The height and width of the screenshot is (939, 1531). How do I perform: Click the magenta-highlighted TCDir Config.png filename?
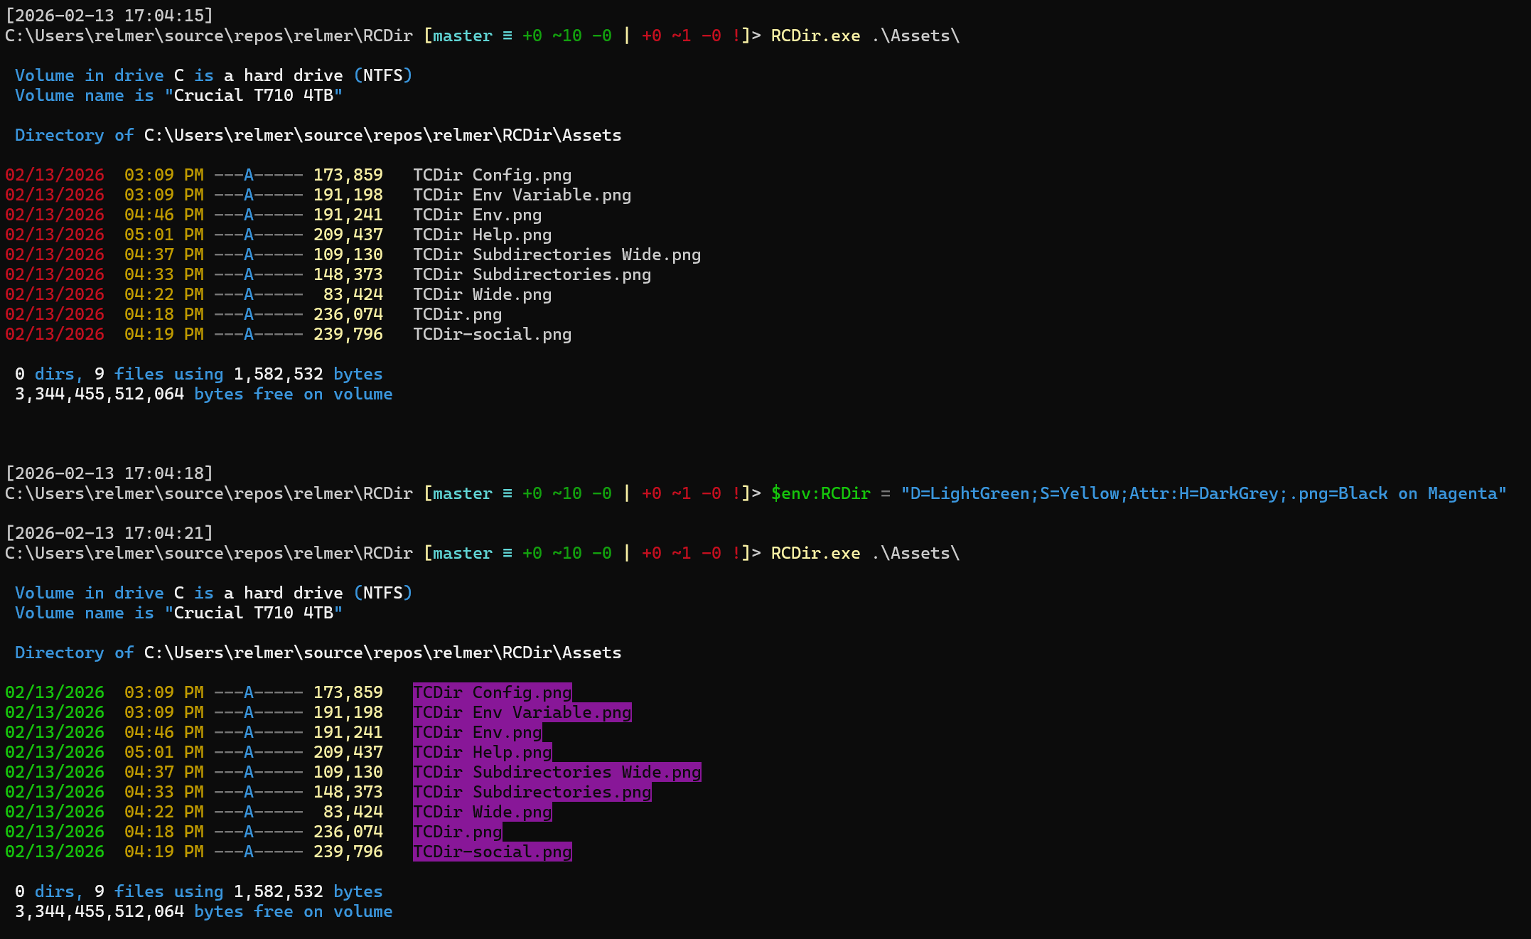[x=492, y=692]
